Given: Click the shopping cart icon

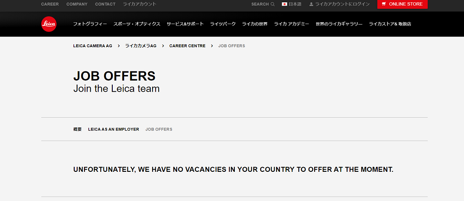Looking at the screenshot, I should (x=384, y=4).
